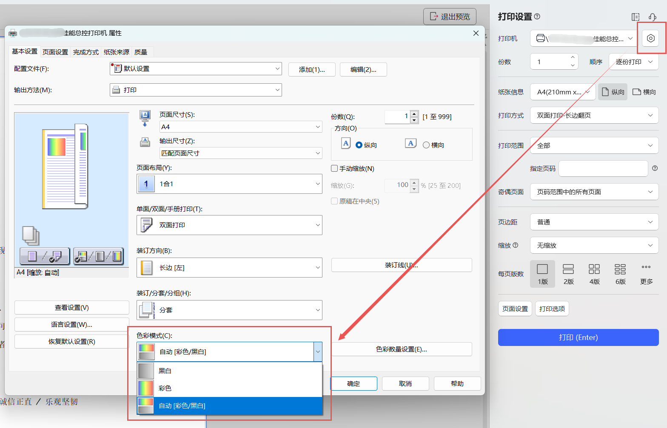
Task: Click 语言设置(W)... button
Action: pyautogui.click(x=72, y=324)
